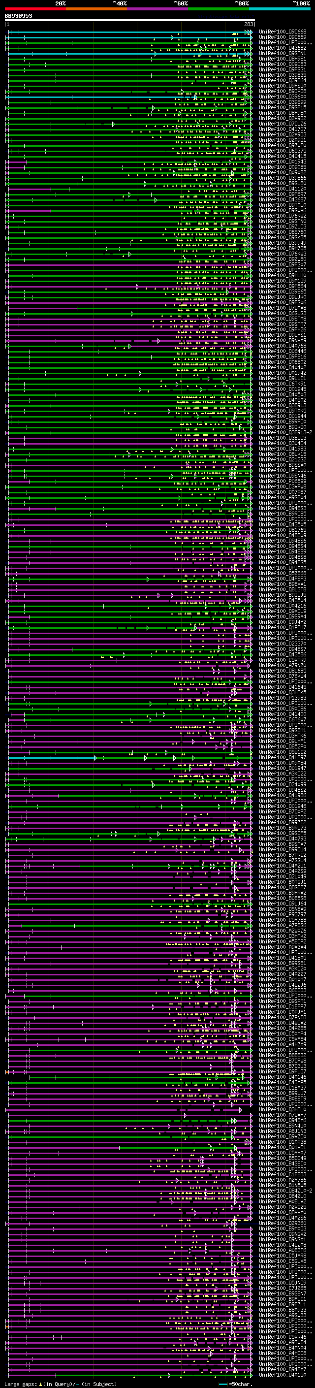Select hit UniRef100_B9GU80
The height and width of the screenshot is (1388, 315).
click(283, 183)
